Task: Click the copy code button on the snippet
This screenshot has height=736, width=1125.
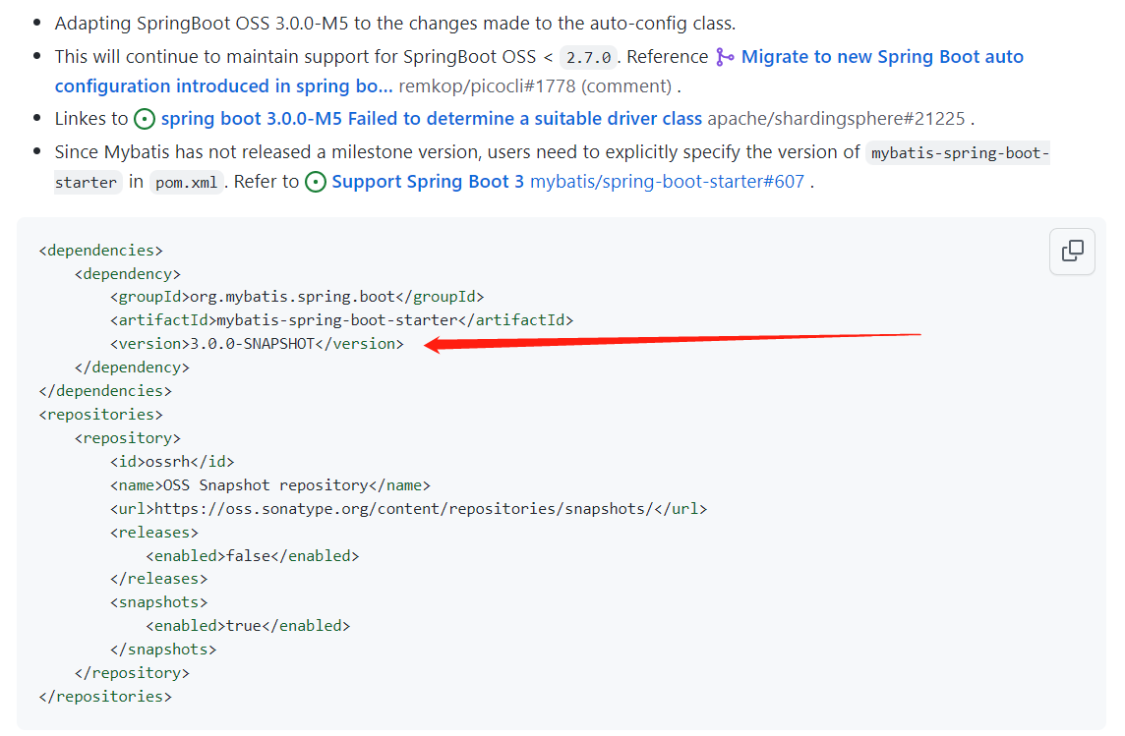Action: pos(1071,252)
